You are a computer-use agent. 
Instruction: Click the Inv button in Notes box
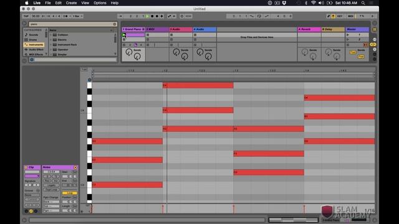coord(56,181)
